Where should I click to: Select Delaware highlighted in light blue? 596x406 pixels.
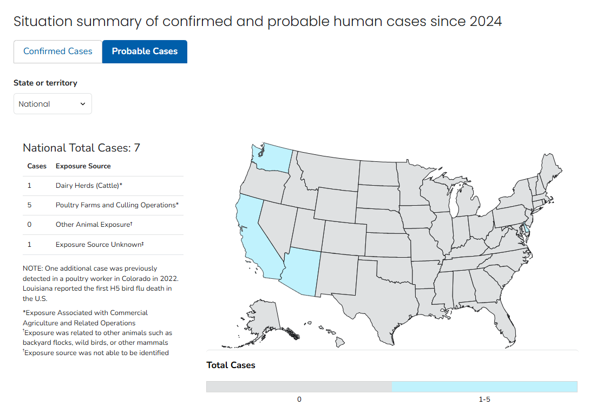point(527,228)
